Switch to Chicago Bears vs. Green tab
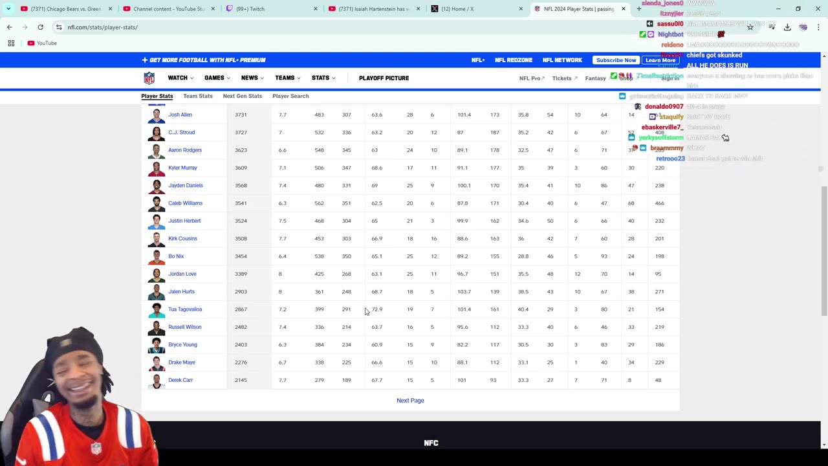The height and width of the screenshot is (466, 828). point(66,9)
